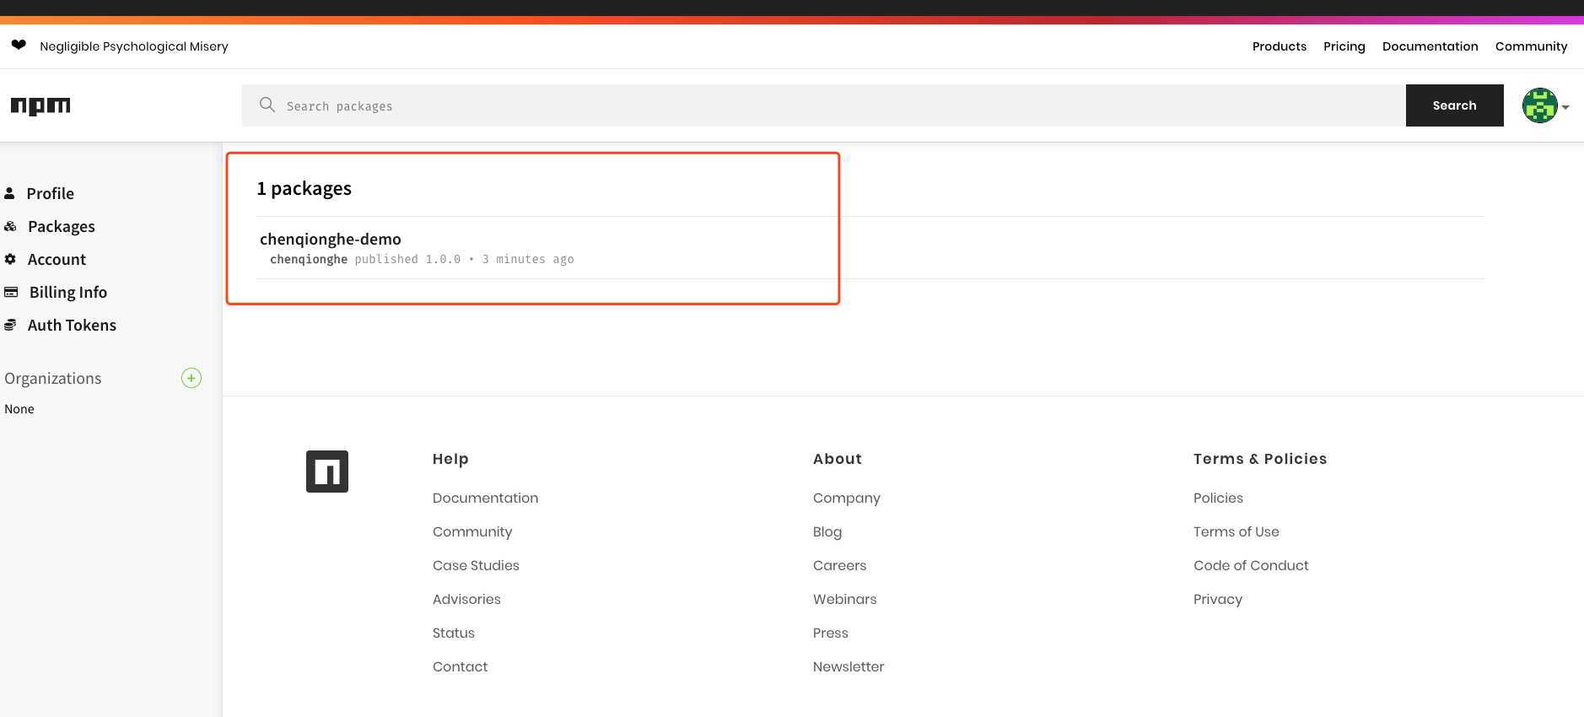Image resolution: width=1584 pixels, height=717 pixels.
Task: Click the Packages boxes icon
Action: point(10,226)
